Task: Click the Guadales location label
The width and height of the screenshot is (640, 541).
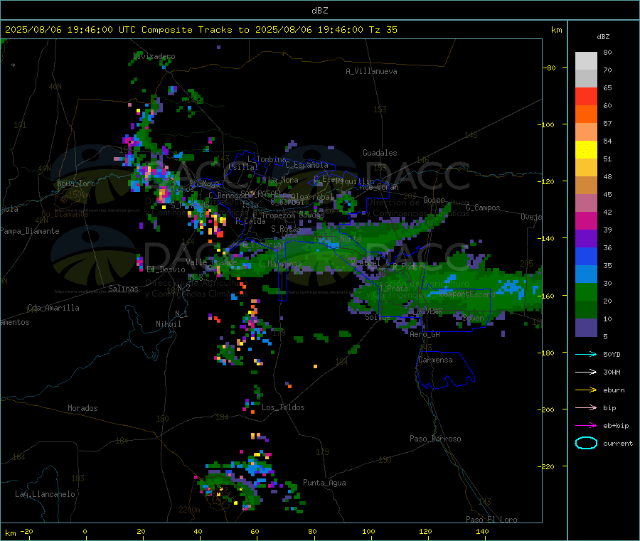Action: point(380,153)
